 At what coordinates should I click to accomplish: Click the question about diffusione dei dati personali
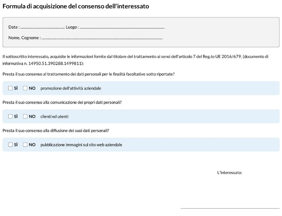[x=56, y=131]
